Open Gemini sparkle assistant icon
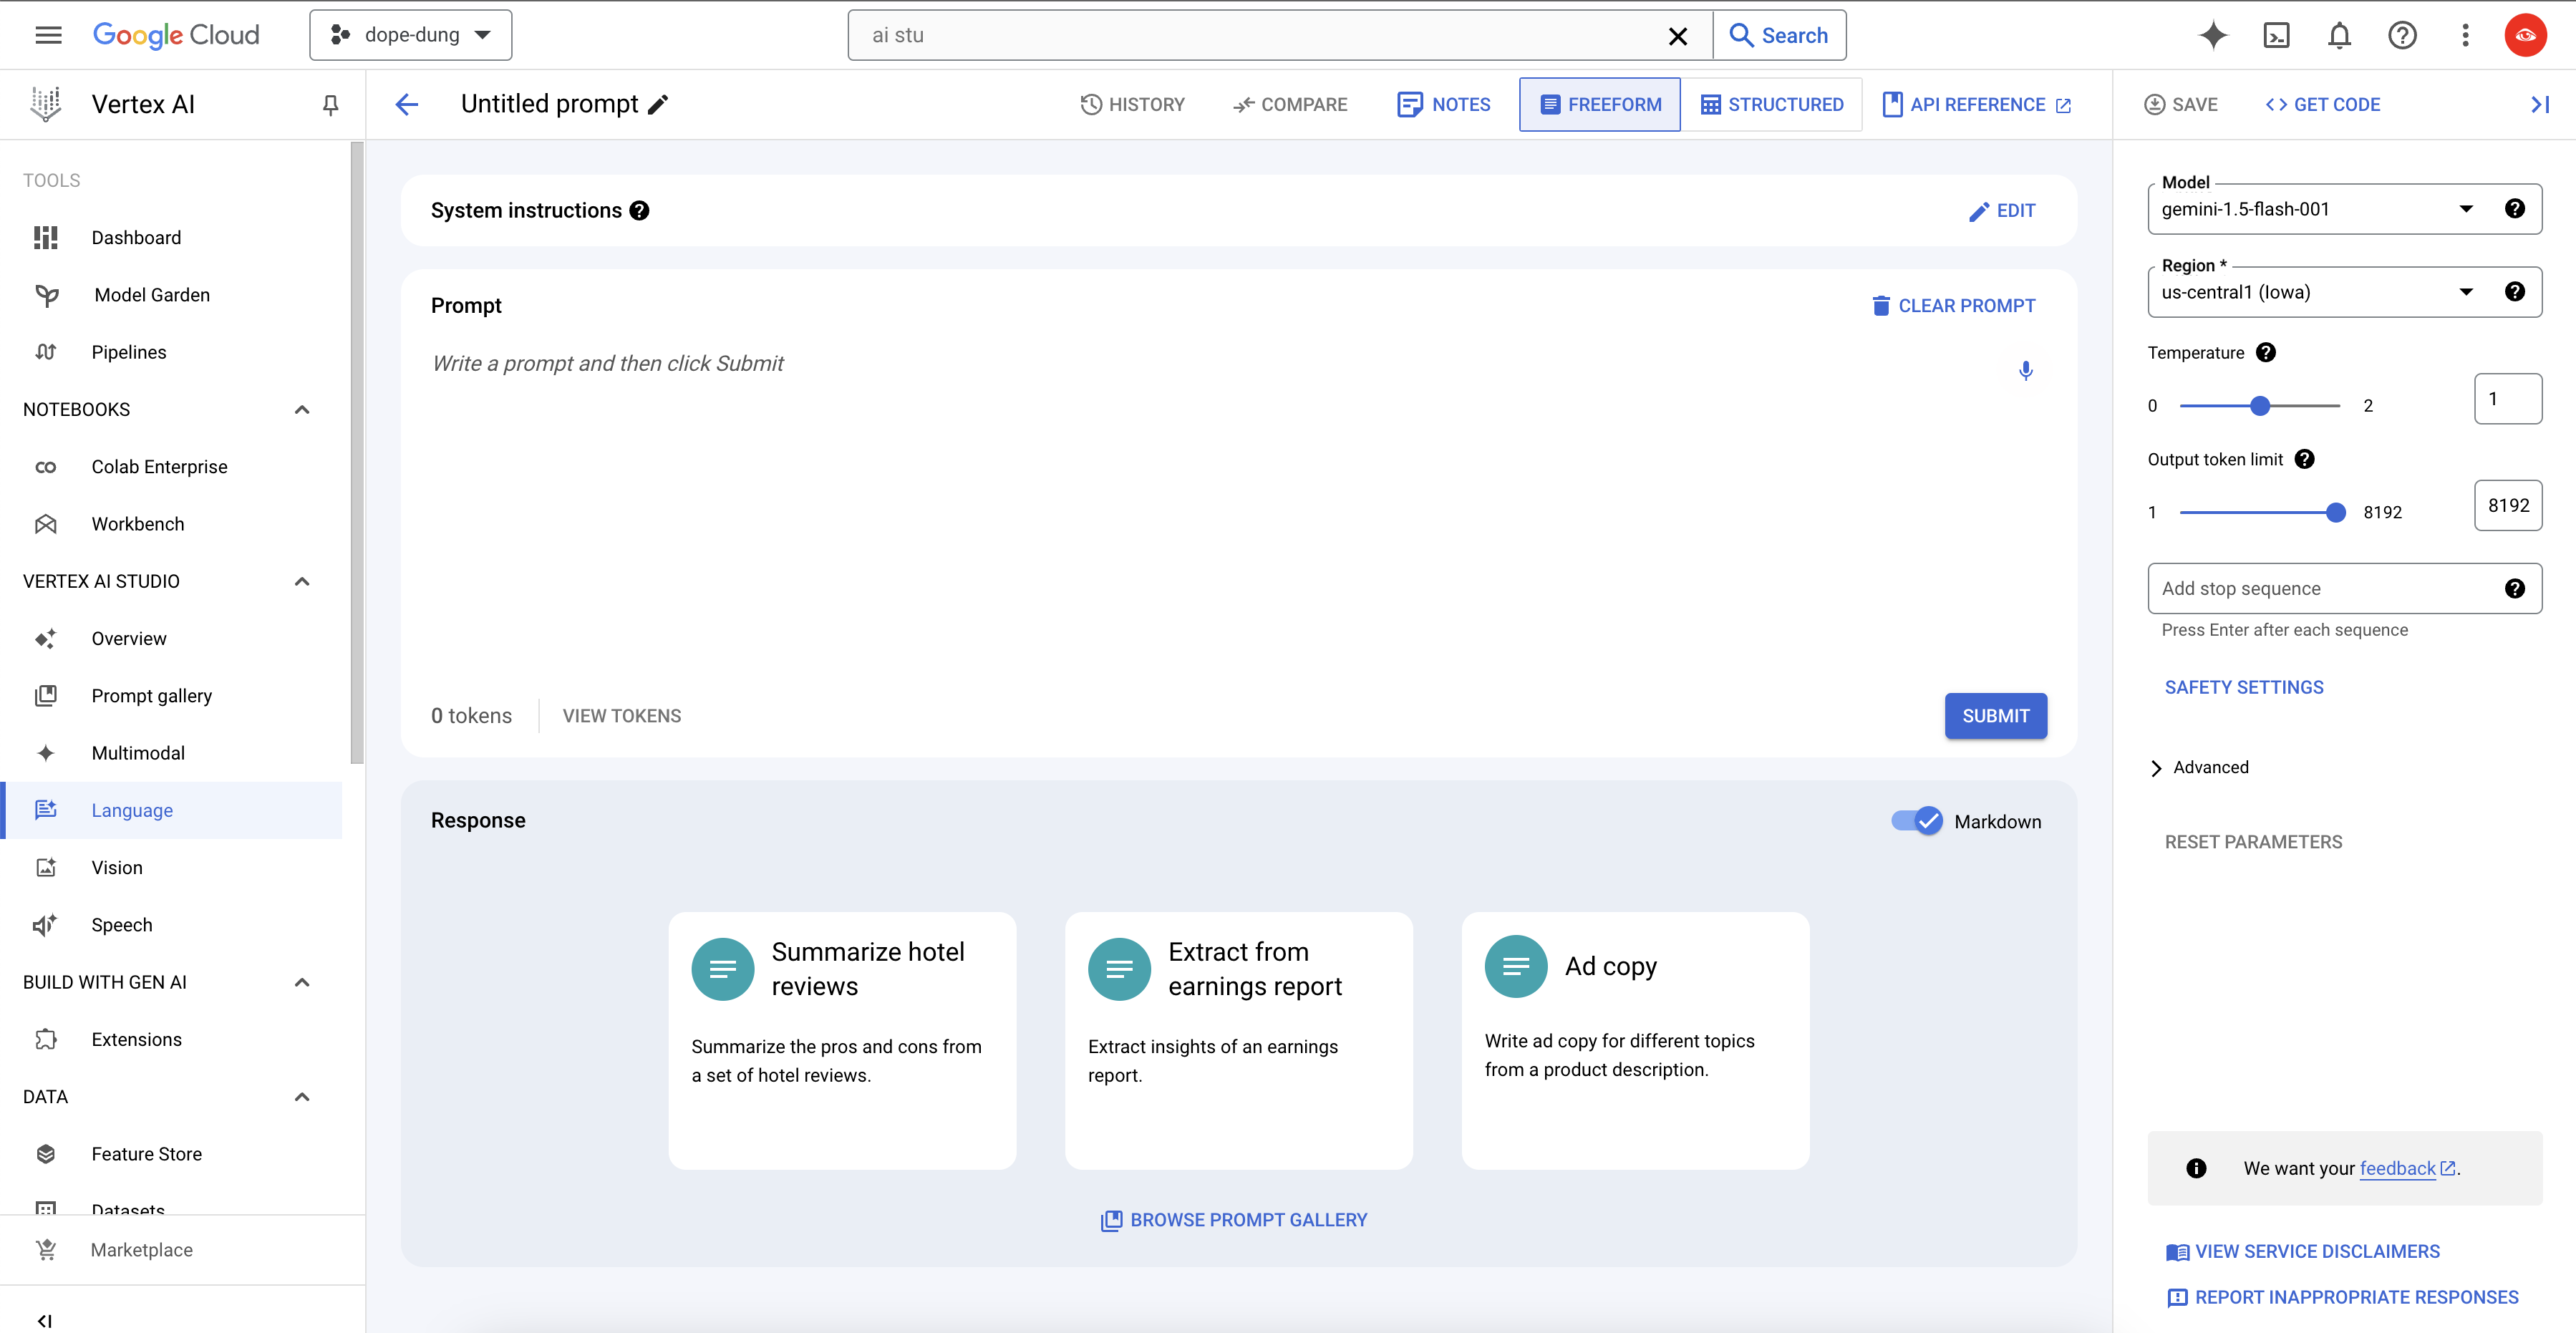Screen dimensions: 2576x1333 tap(2212, 35)
